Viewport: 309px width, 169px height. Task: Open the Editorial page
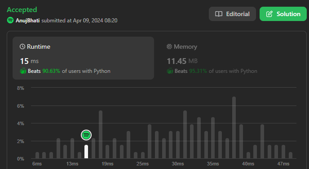[232, 14]
